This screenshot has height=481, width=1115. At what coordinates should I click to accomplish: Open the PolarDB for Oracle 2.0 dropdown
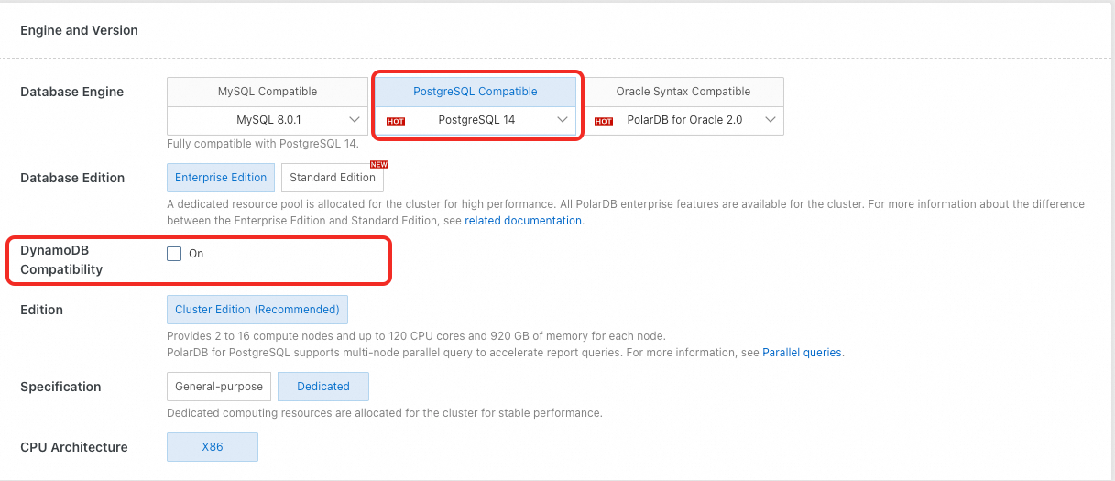click(770, 120)
